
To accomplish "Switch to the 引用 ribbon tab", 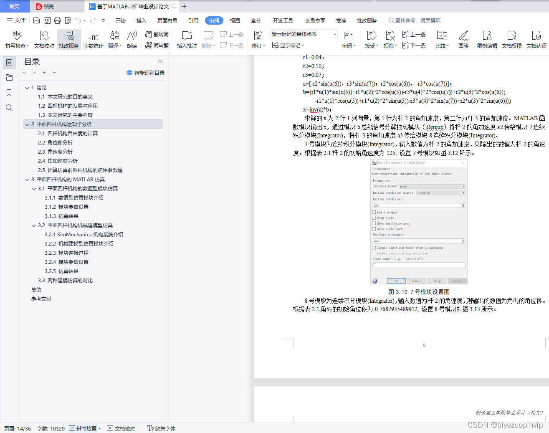I will pos(193,20).
